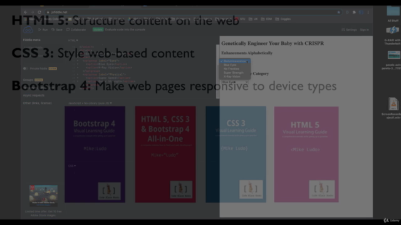This screenshot has width=401, height=225.
Task: Go back with the browser back arrow
Action: [x=26, y=12]
